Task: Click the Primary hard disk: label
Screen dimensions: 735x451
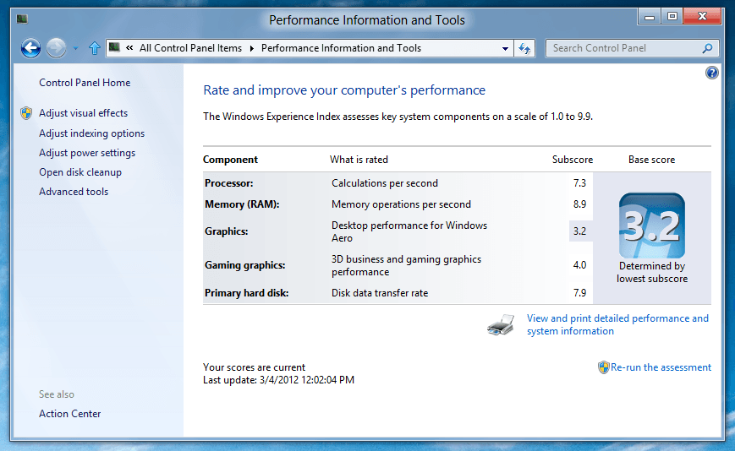Action: pyautogui.click(x=247, y=293)
